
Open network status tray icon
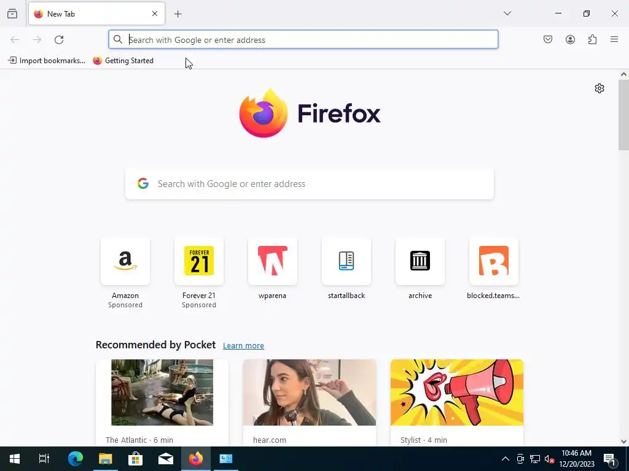click(x=535, y=459)
